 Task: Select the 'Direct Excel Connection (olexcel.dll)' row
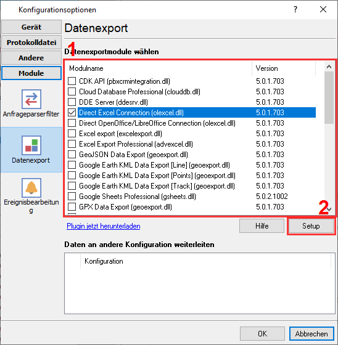(x=197, y=112)
